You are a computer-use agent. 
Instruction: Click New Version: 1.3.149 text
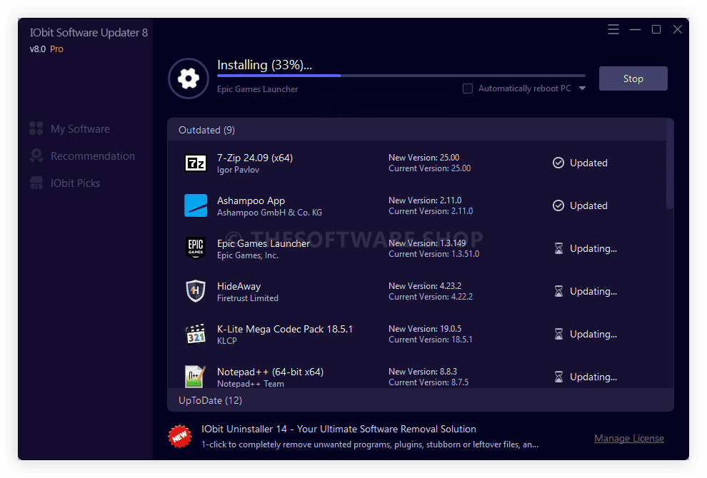[x=427, y=243]
